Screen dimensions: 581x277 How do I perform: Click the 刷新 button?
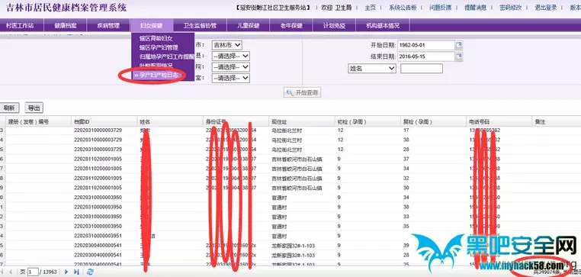point(9,108)
